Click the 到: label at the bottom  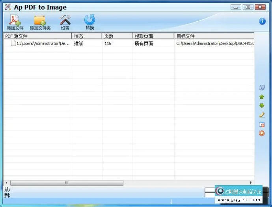click(7, 195)
